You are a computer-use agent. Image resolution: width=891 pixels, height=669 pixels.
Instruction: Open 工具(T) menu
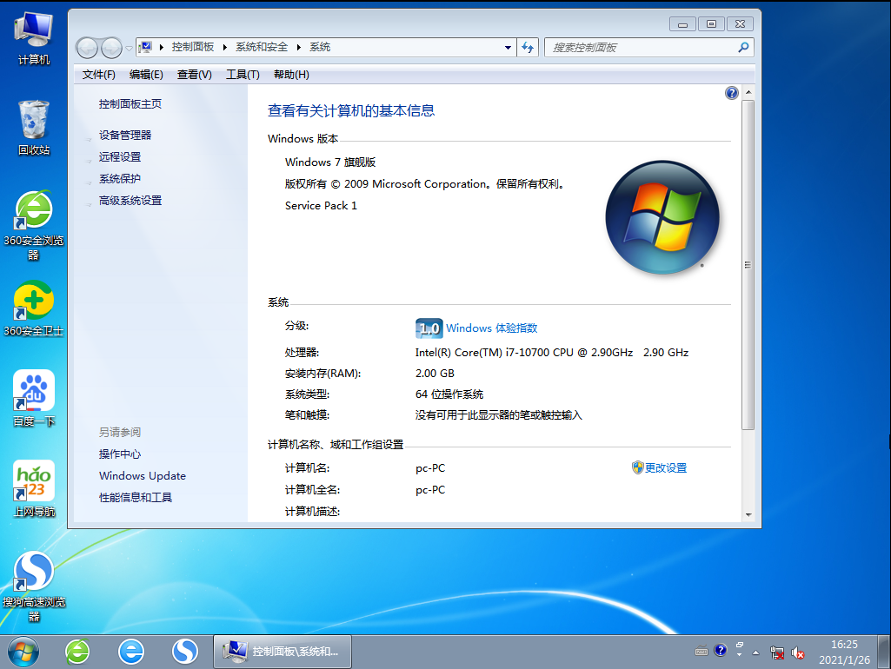243,75
